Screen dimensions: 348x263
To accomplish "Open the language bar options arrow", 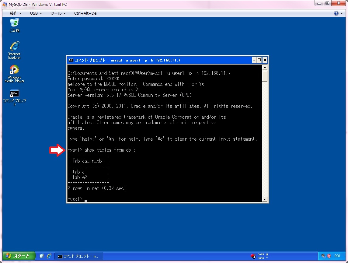I will [x=267, y=258].
